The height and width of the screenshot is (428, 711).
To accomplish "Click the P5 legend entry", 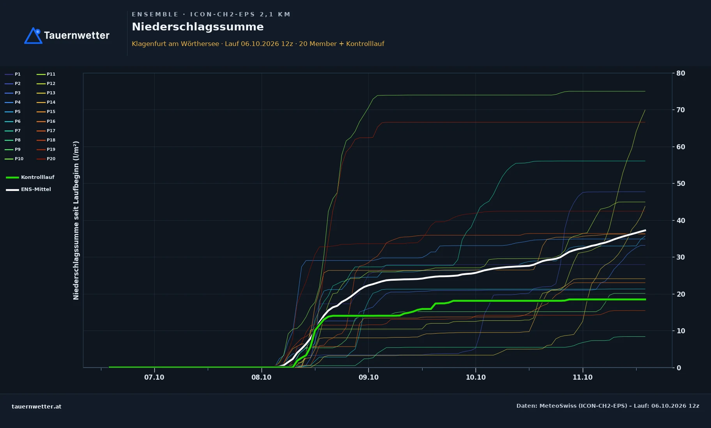I will pyautogui.click(x=12, y=112).
